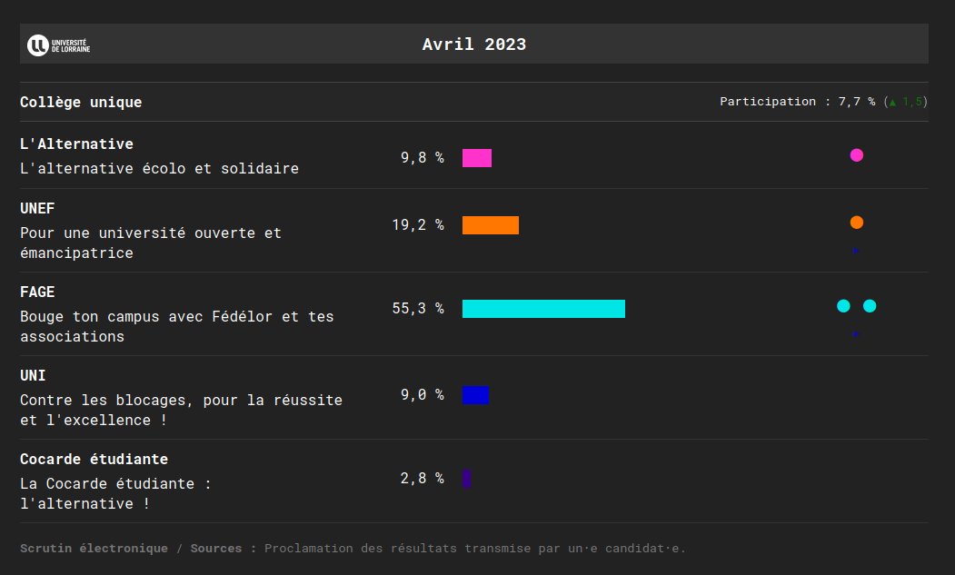955x575 pixels.
Task: Click the orange seat dot for UNEF
Action: [x=856, y=223]
